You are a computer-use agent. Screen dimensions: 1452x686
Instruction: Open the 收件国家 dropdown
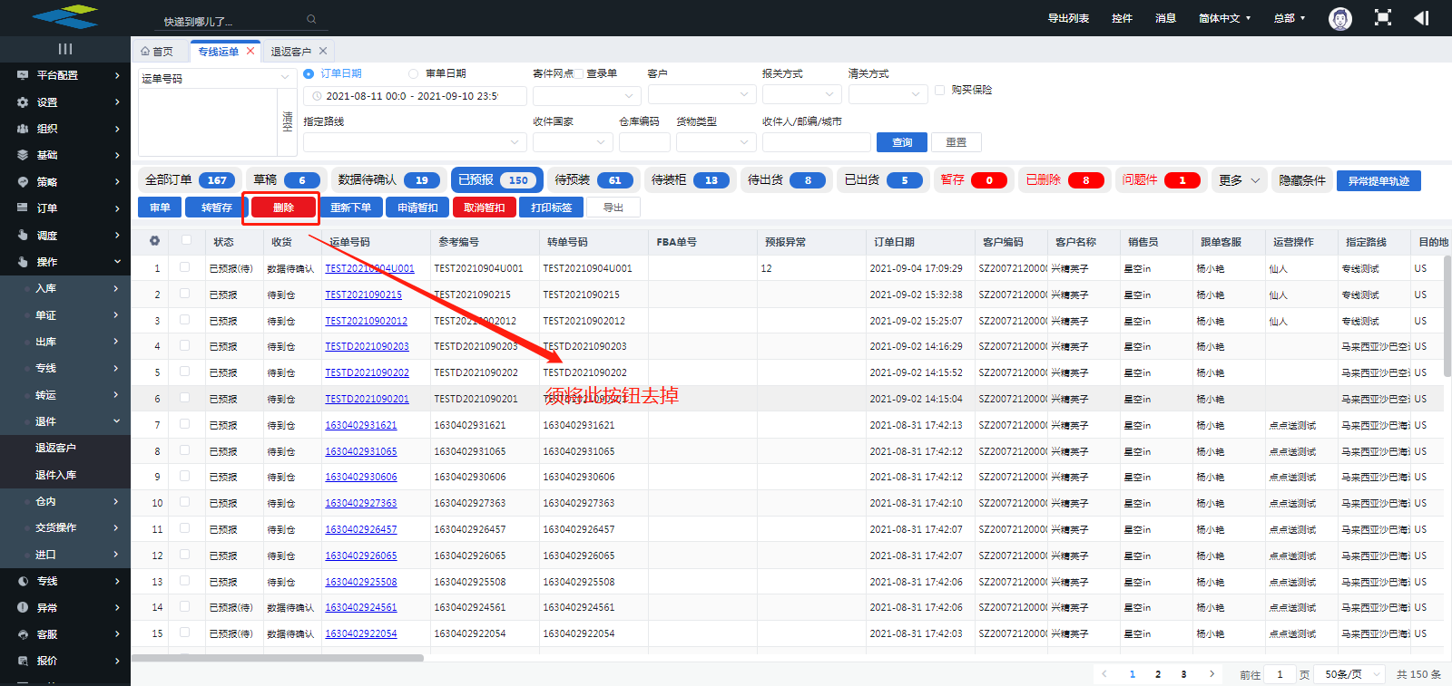tap(573, 142)
